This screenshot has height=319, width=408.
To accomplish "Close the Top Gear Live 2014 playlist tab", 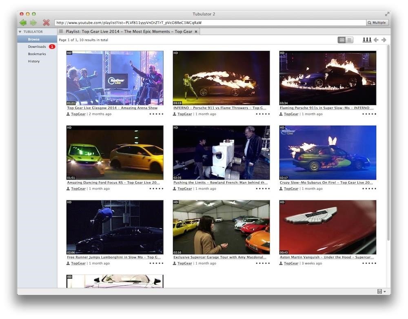I will tap(196, 31).
